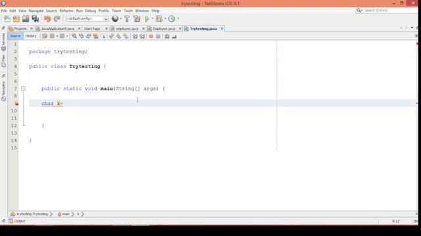Open the Services side panel
421x236 pixels.
pos(3,42)
